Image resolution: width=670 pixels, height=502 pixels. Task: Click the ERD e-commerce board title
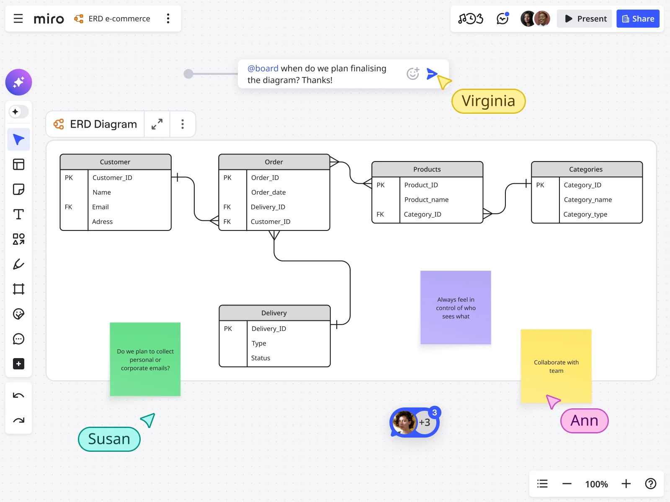tap(119, 18)
